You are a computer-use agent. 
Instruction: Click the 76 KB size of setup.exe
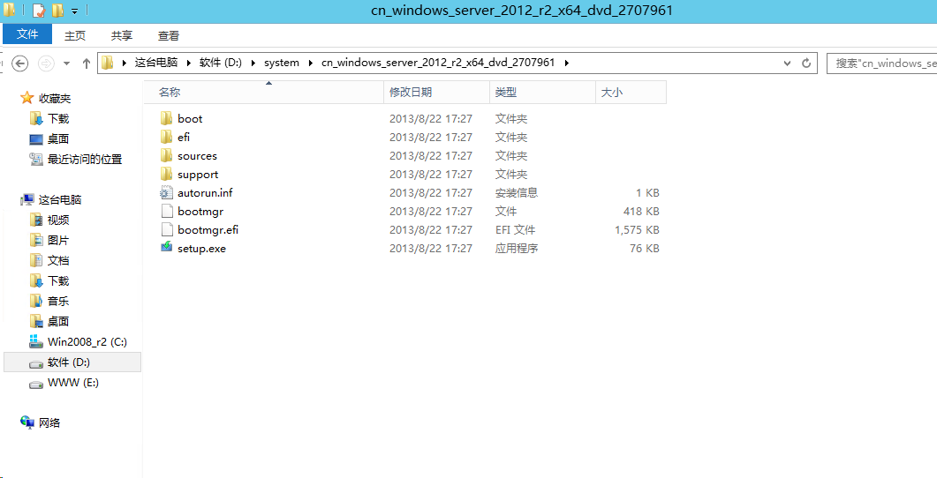click(645, 248)
